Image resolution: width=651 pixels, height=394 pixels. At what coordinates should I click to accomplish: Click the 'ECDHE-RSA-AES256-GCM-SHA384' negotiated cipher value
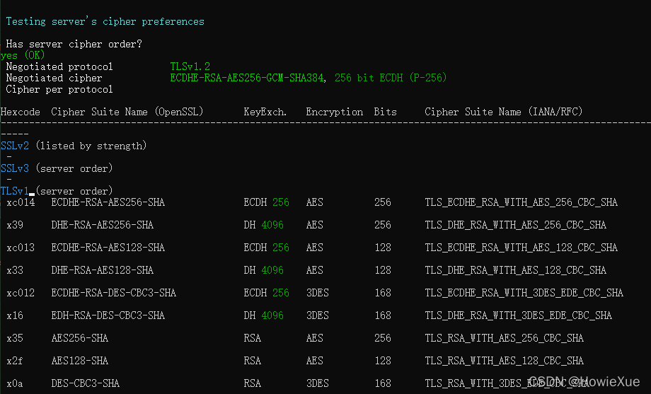[247, 78]
